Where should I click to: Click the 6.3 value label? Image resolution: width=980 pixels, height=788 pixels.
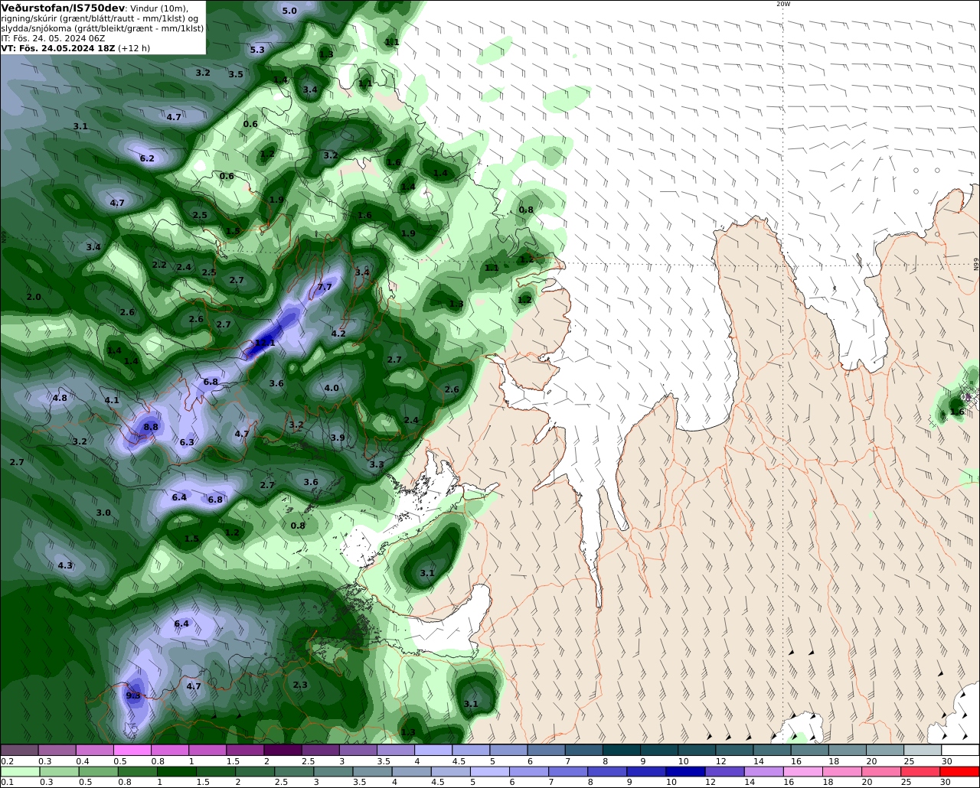tap(187, 442)
